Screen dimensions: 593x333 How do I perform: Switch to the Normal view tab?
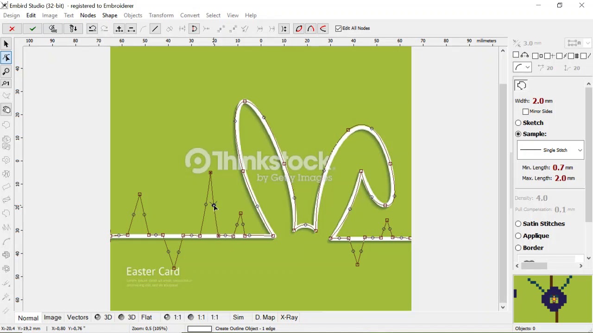coord(28,318)
